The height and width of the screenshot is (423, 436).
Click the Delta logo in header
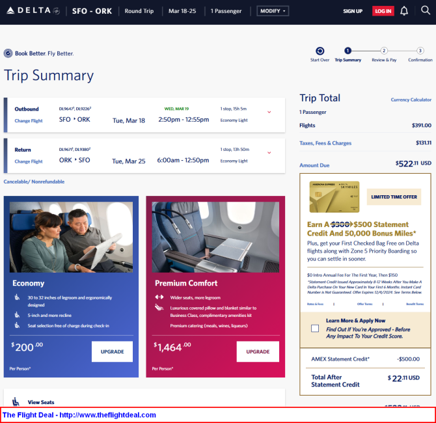(33, 11)
